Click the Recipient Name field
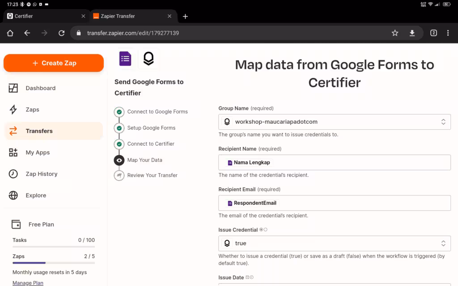 pos(335,162)
